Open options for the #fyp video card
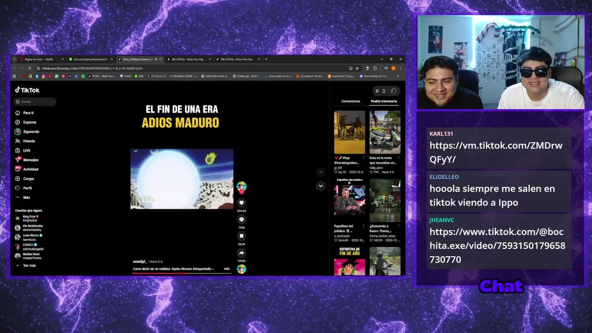Image resolution: width=592 pixels, height=333 pixels. tap(364, 158)
